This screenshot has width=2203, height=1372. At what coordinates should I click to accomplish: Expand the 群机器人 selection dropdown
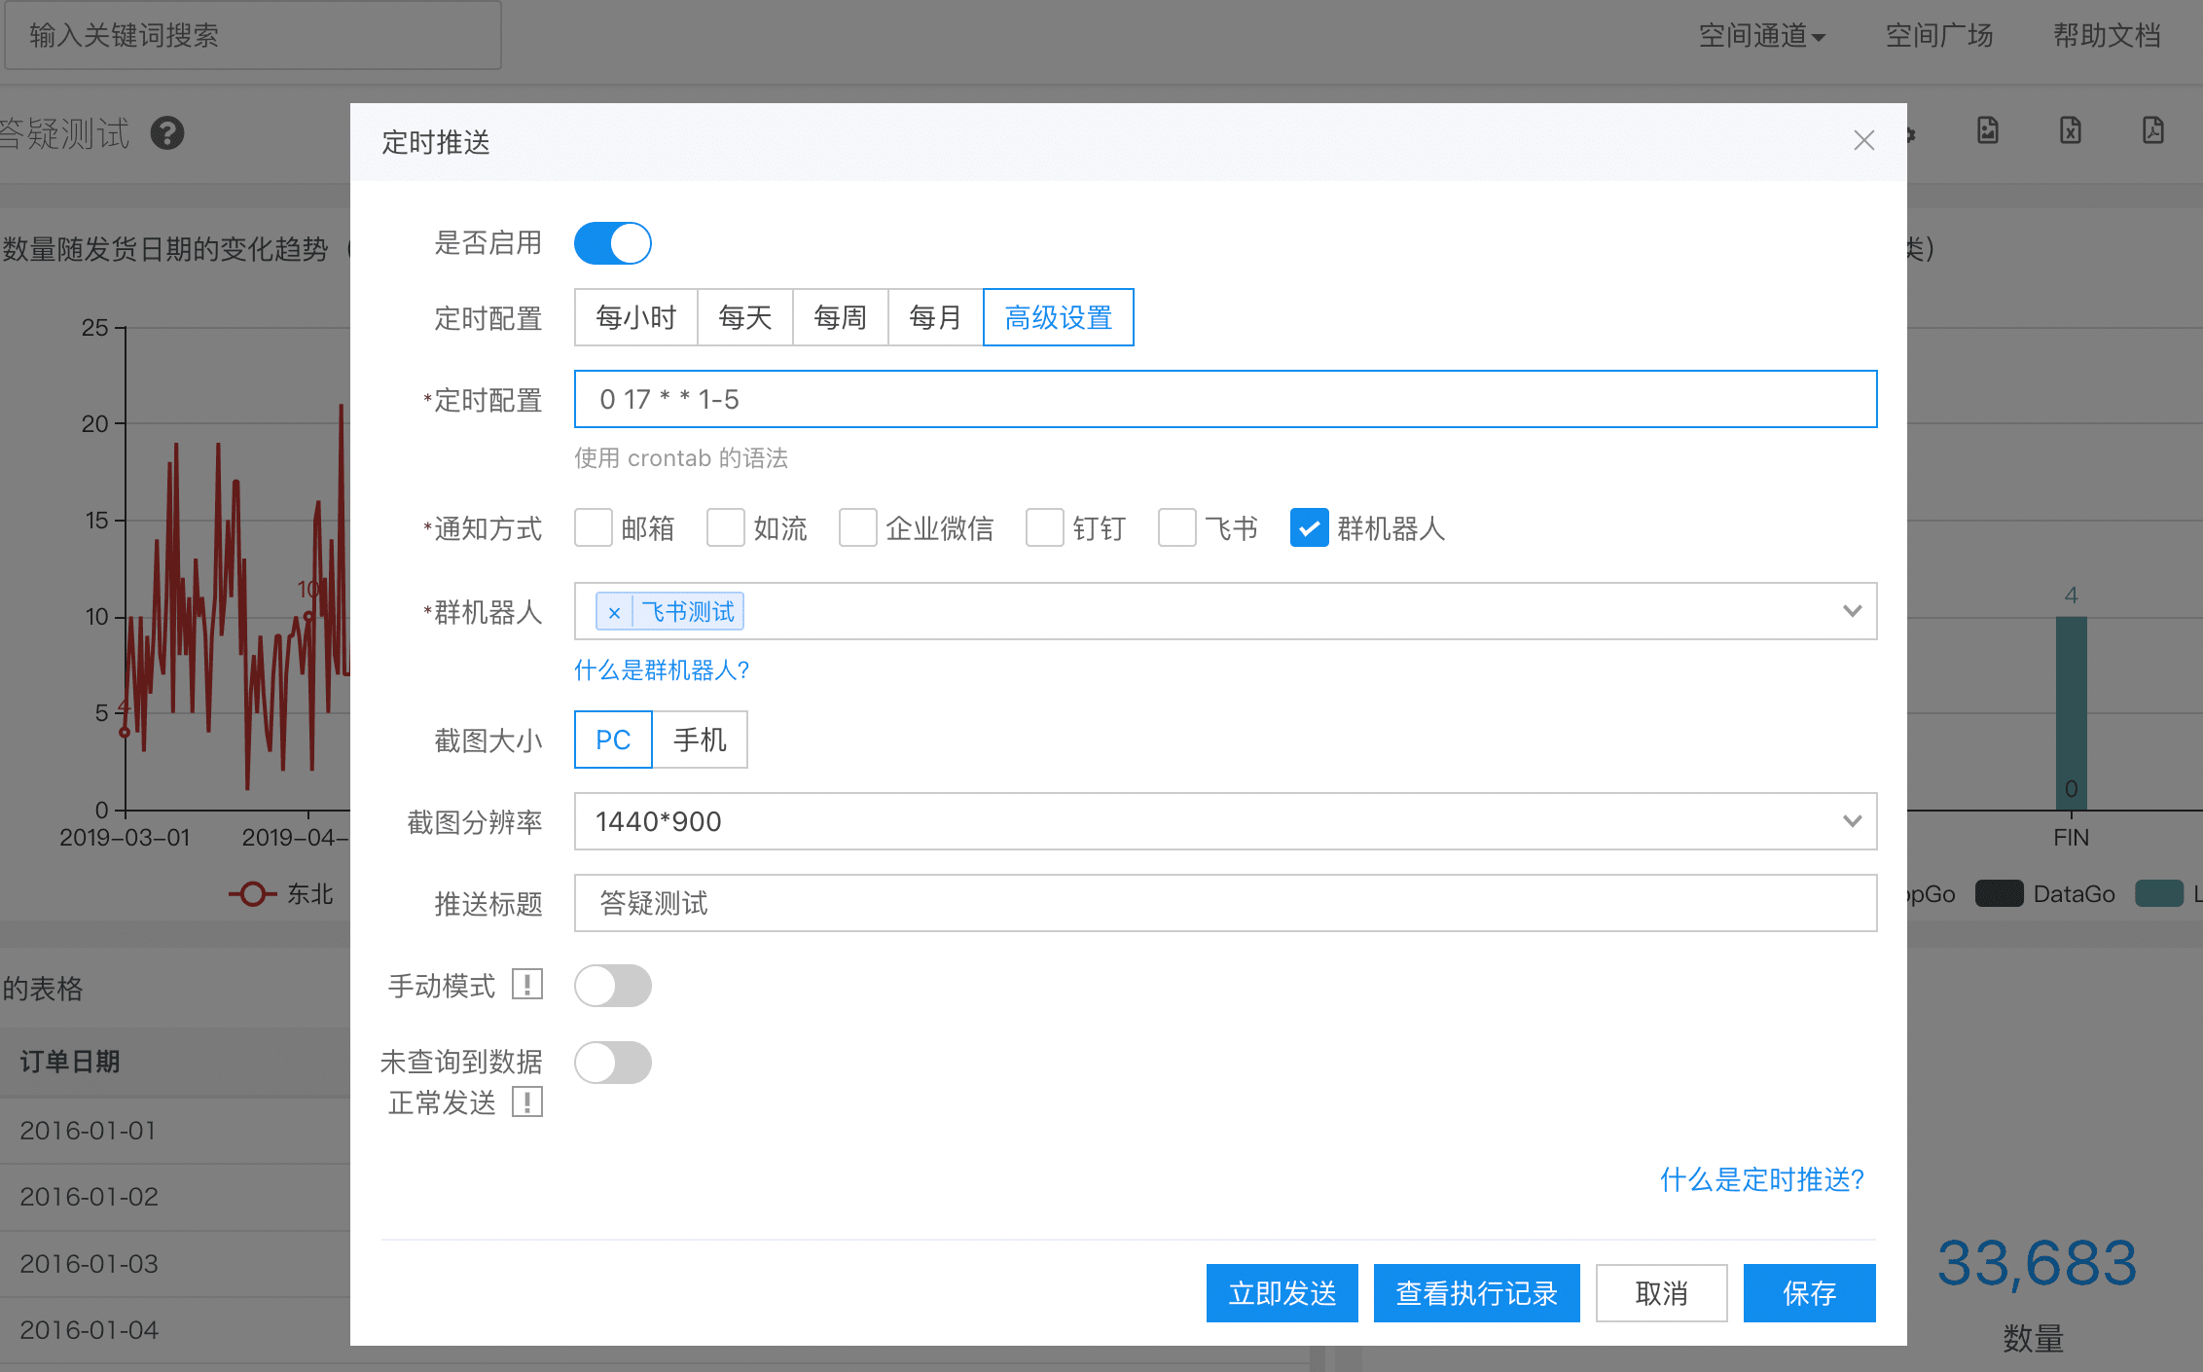(1852, 611)
